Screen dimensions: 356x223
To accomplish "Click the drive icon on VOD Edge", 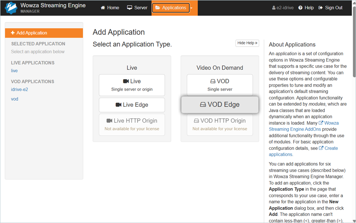I will 203,105.
